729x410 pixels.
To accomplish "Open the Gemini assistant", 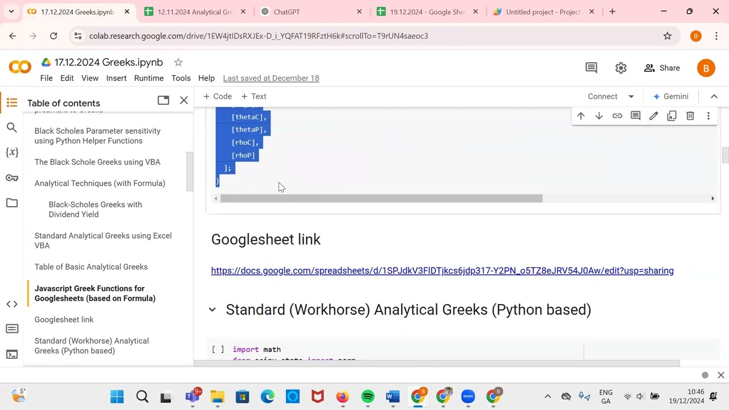I will click(671, 96).
